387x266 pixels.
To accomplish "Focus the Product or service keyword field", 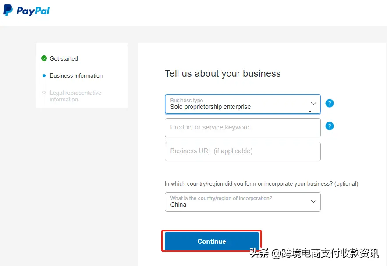I will pos(242,128).
